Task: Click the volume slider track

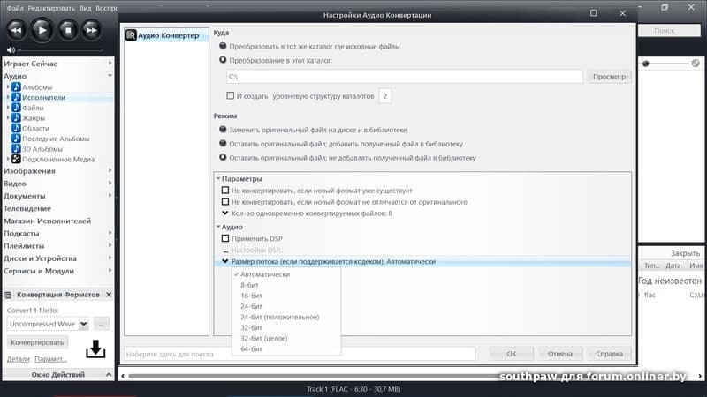Action: [x=61, y=50]
